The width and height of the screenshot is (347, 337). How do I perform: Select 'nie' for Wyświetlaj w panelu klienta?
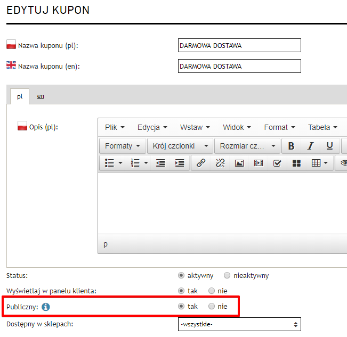pyautogui.click(x=212, y=291)
